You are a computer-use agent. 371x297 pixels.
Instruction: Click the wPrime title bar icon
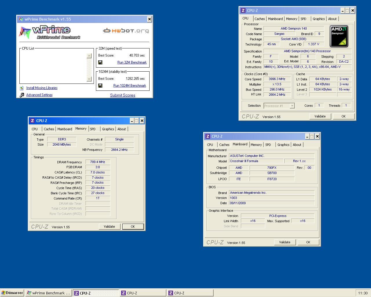click(x=21, y=19)
